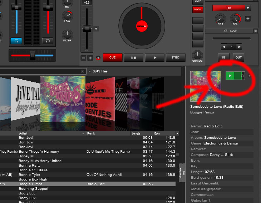
Task: Click the fourth blank custom pad button
Action: point(198,44)
